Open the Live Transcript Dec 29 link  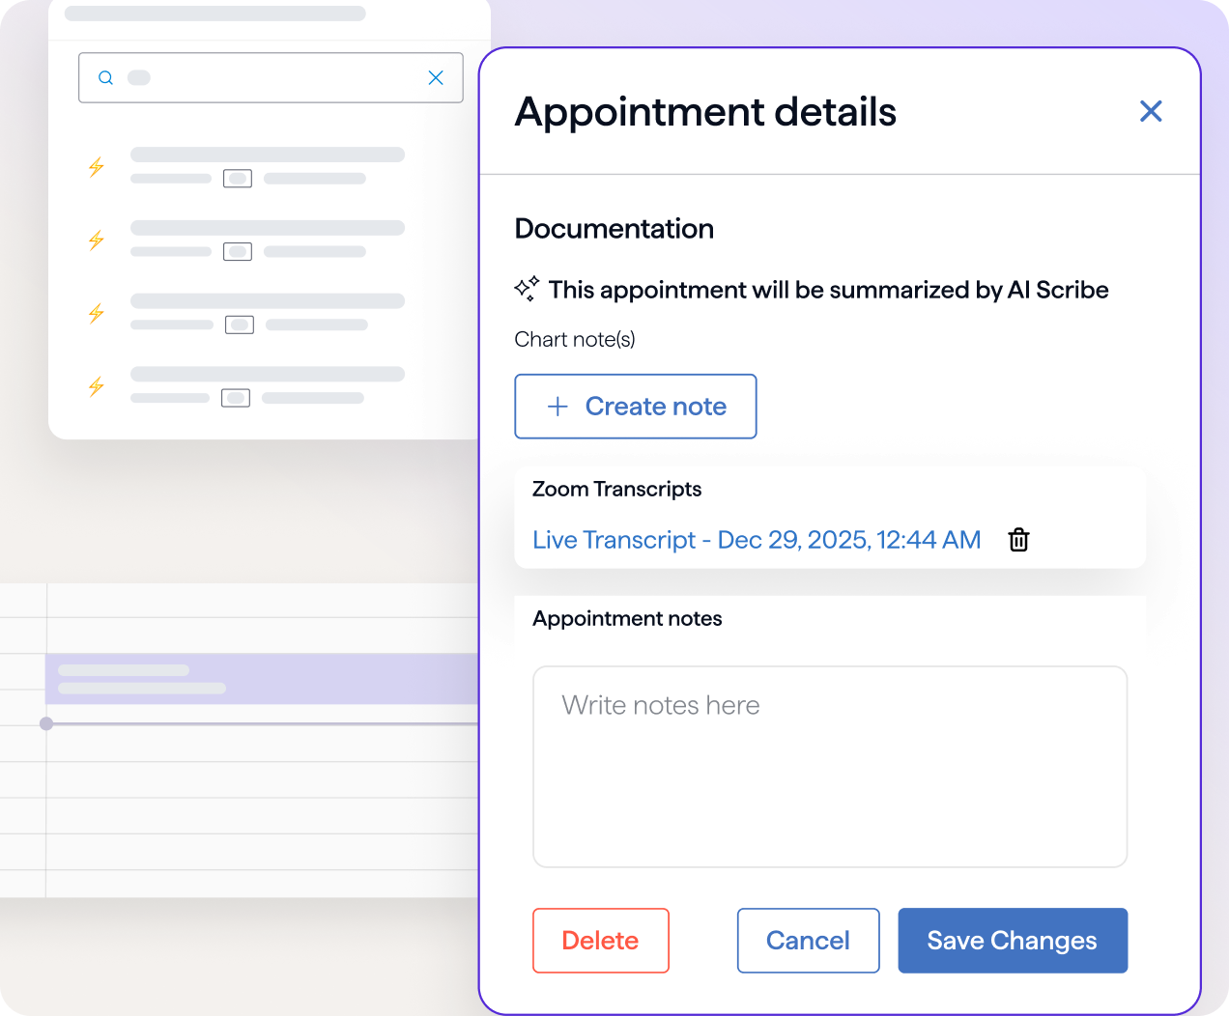757,540
